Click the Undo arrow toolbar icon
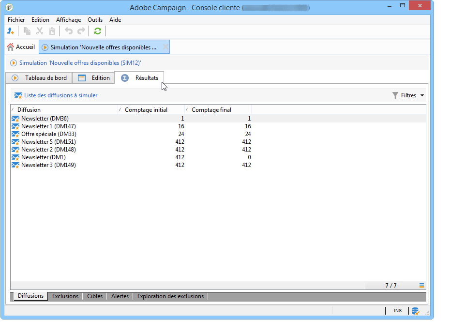 coord(69,31)
